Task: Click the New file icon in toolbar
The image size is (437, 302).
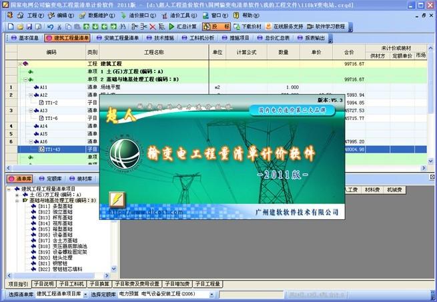Action: coord(11,27)
